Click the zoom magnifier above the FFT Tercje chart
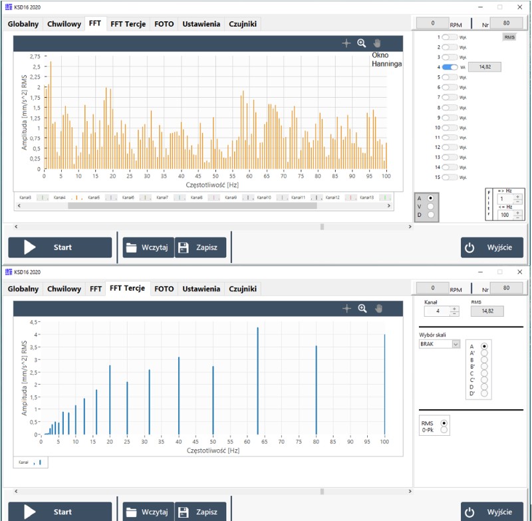532x521 pixels. (362, 308)
